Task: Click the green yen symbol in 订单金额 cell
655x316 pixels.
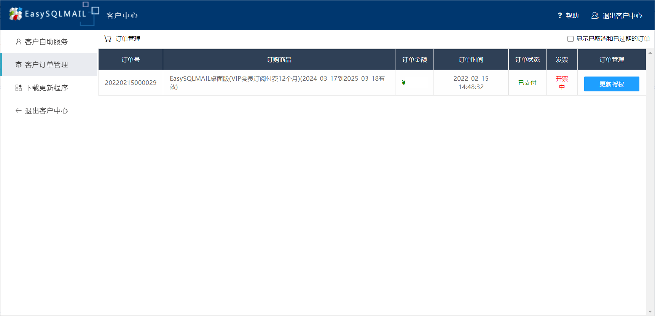Action: point(404,83)
